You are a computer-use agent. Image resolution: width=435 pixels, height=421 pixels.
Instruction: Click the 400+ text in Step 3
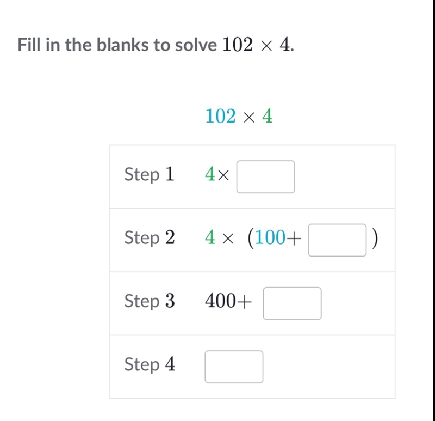tap(228, 301)
